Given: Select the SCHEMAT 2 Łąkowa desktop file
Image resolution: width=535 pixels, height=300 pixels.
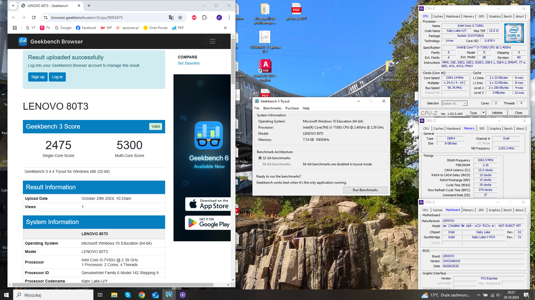Looking at the screenshot, I should [265, 41].
